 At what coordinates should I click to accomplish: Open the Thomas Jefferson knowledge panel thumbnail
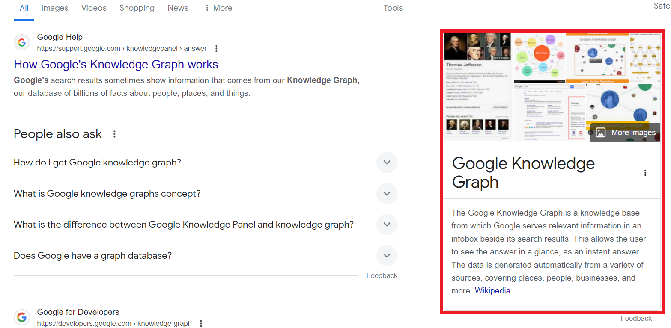pos(478,86)
